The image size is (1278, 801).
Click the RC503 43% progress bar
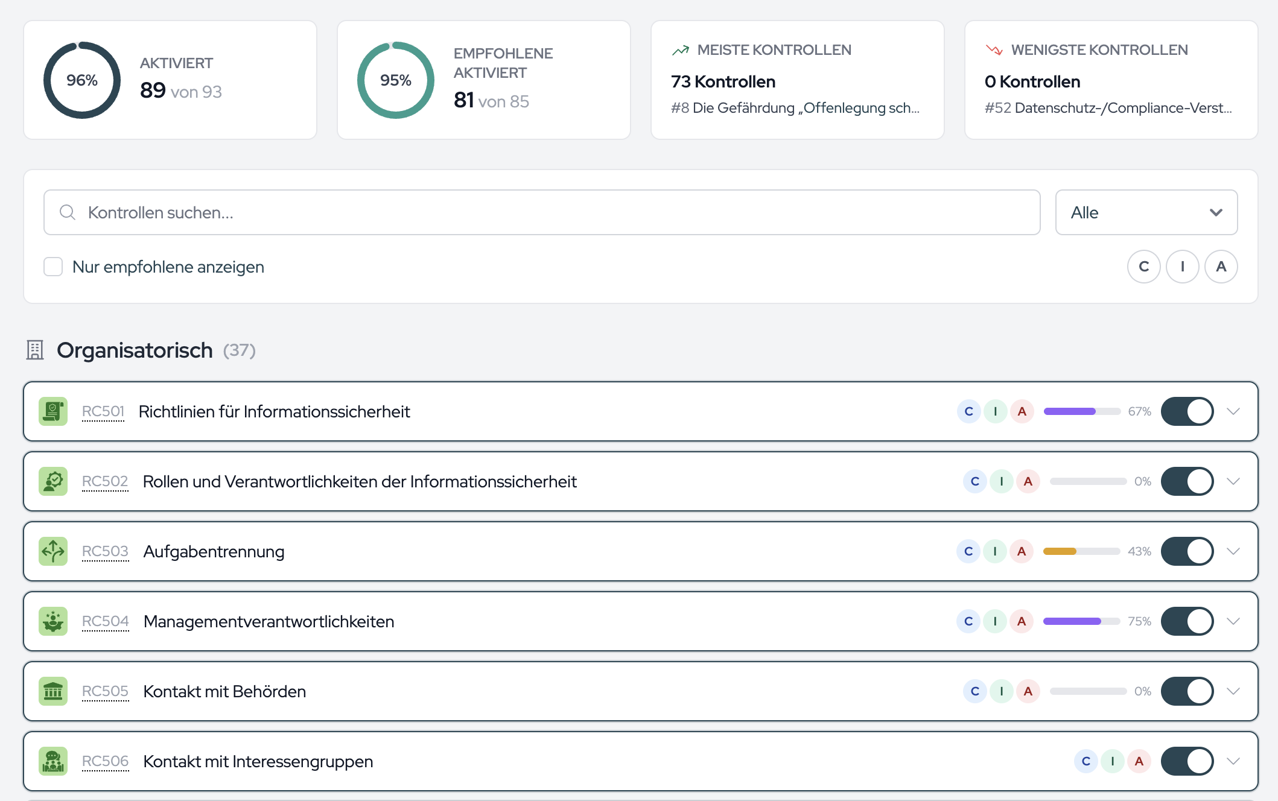pyautogui.click(x=1082, y=551)
